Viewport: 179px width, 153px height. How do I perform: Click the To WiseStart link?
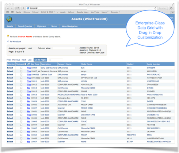(x=15, y=42)
